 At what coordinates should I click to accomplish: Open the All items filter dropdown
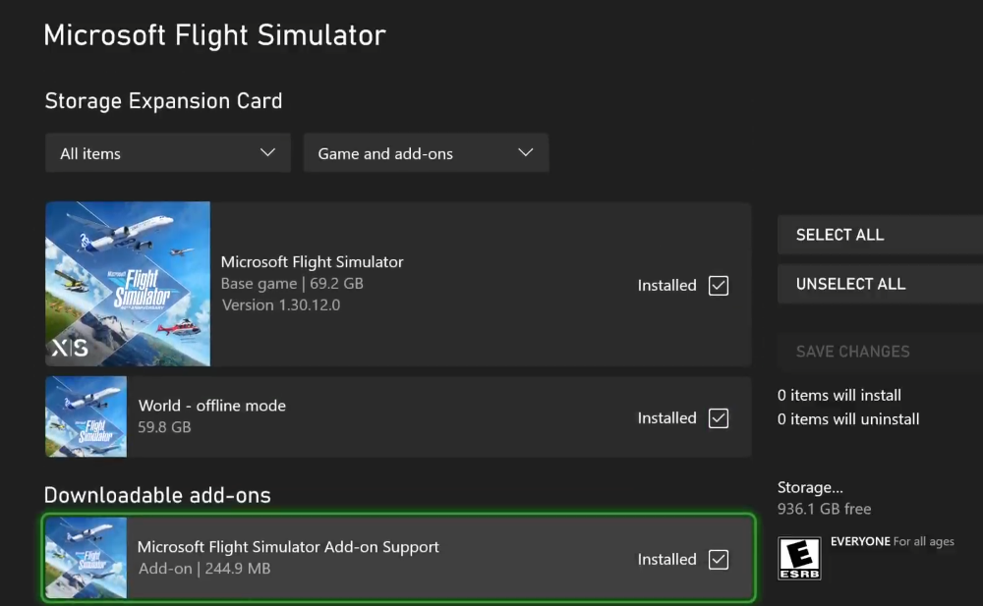[167, 152]
